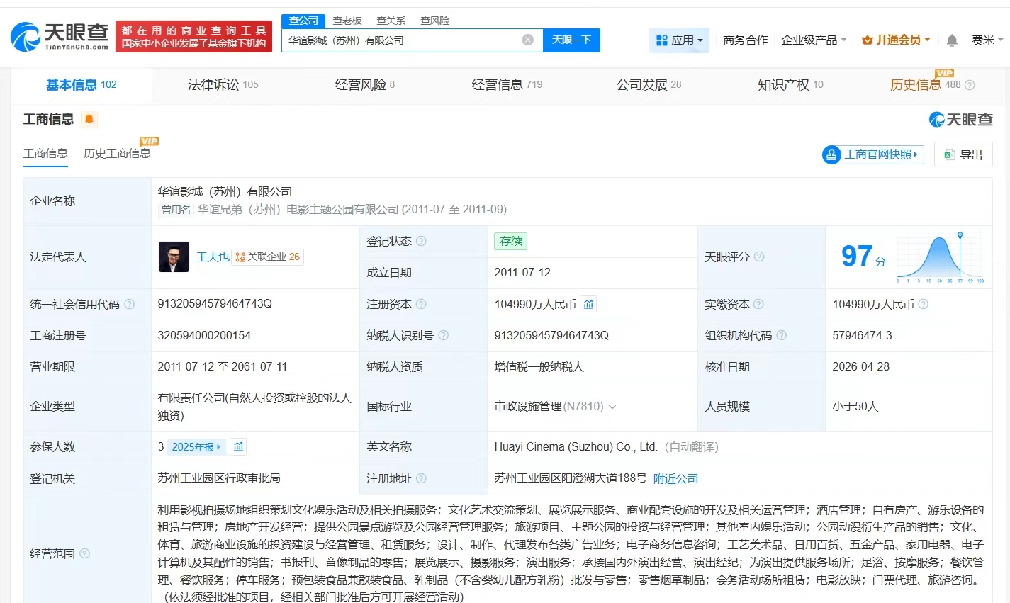1010x603 pixels.
Task: Open the notification bell in the header
Action: [x=952, y=40]
